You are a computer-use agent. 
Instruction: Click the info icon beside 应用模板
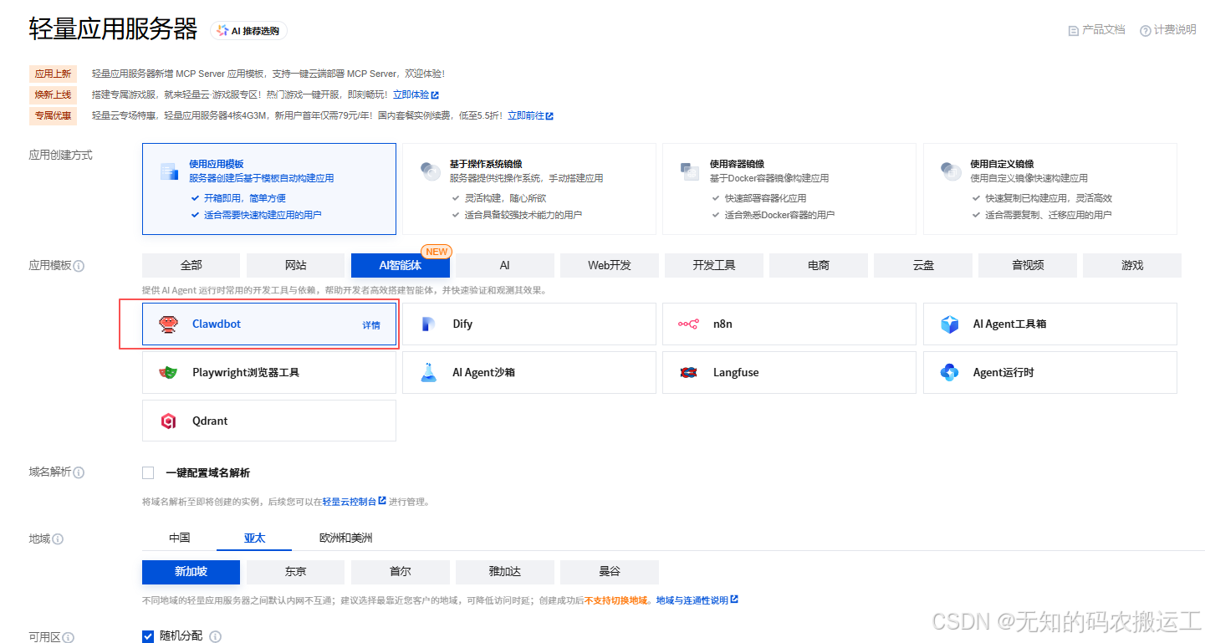coord(79,266)
